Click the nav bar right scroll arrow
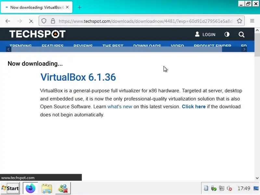260x195 pixels. pyautogui.click(x=244, y=49)
